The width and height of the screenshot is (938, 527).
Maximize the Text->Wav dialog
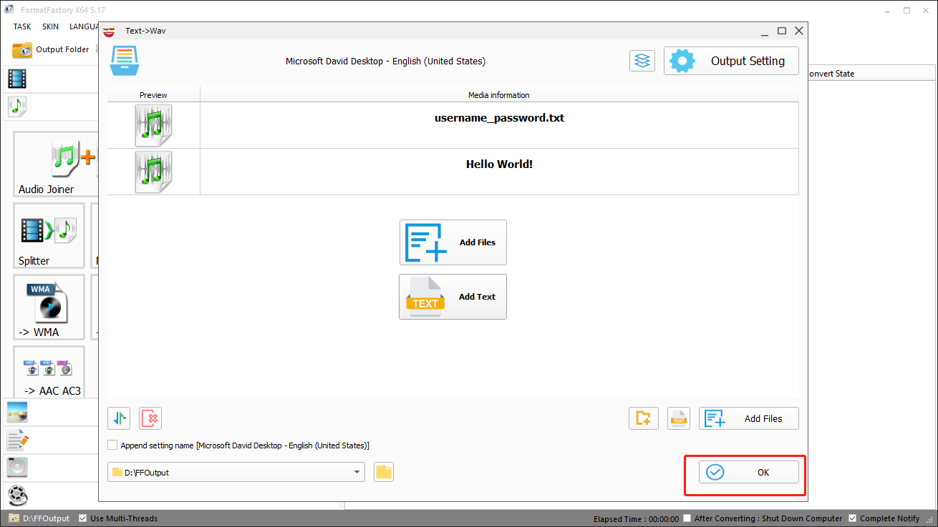tap(782, 31)
